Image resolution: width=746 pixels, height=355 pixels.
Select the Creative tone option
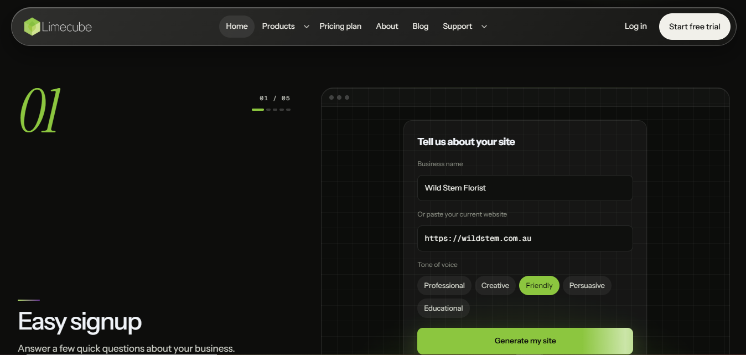(x=495, y=286)
